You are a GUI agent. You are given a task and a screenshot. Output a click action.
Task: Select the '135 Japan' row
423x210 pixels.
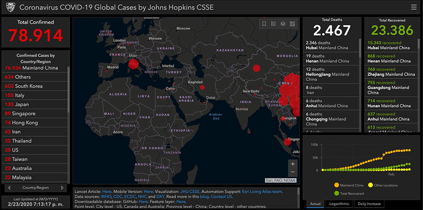coord(35,104)
